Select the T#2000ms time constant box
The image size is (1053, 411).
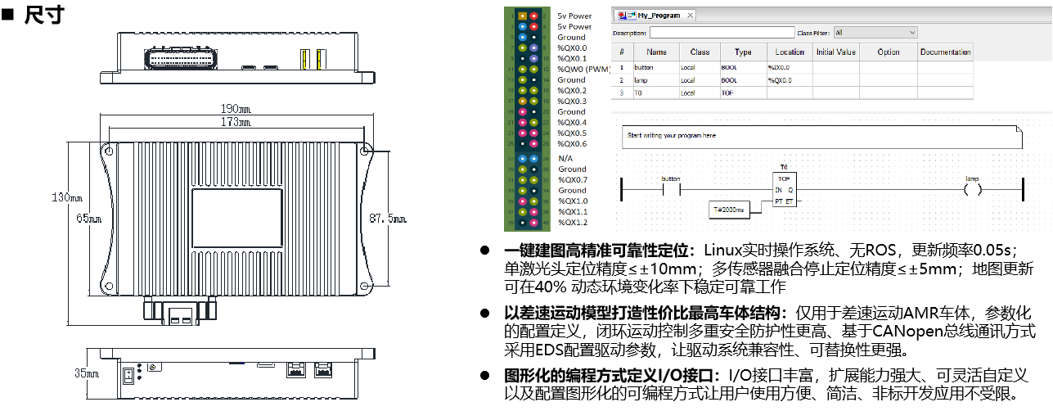(729, 210)
